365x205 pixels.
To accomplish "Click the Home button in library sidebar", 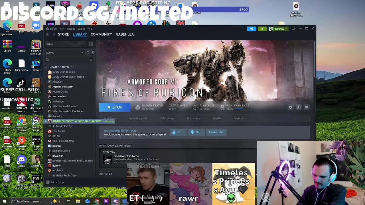I will pos(66,44).
